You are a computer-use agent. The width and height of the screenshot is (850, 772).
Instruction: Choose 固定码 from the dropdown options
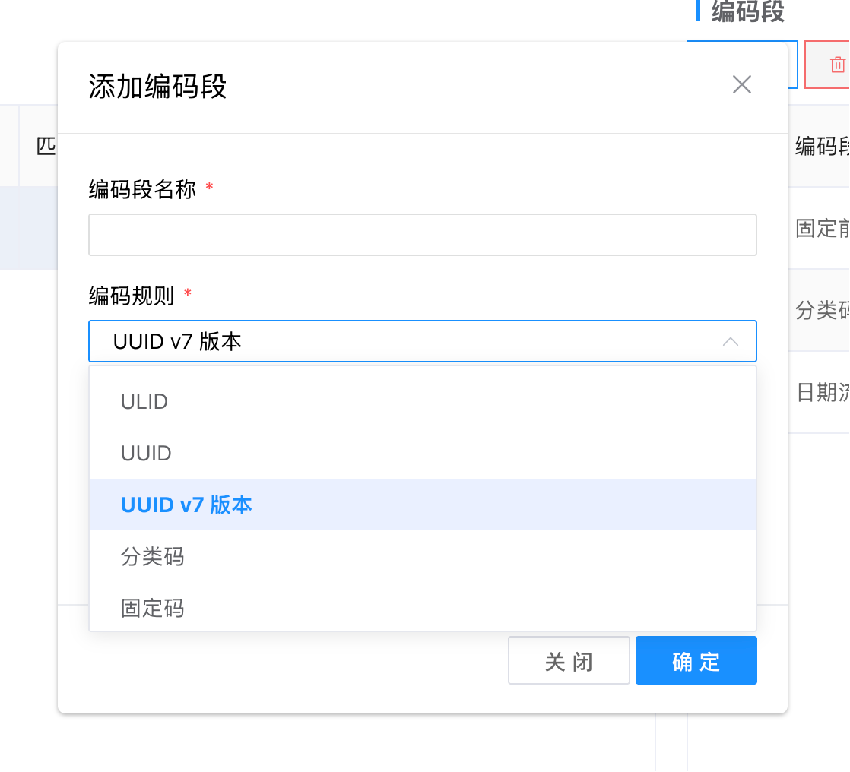pyautogui.click(x=152, y=608)
